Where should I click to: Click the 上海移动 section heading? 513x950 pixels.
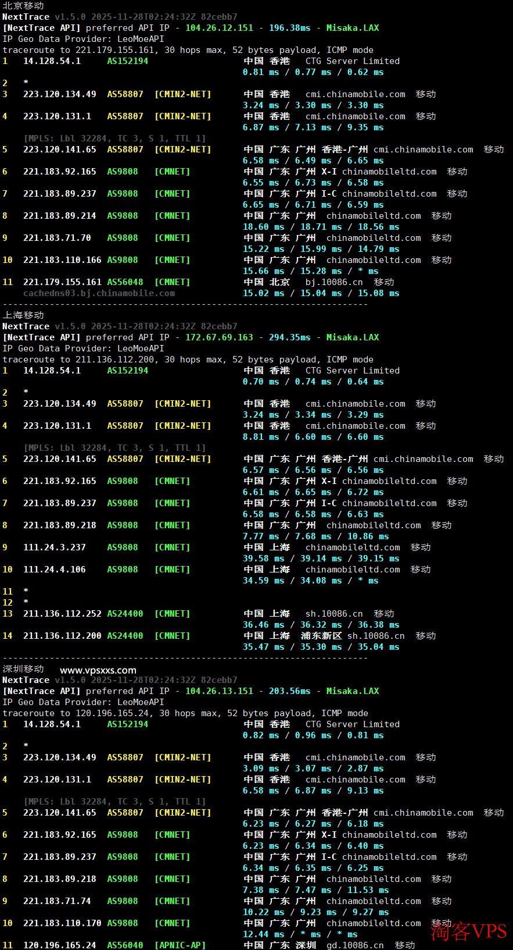coord(23,315)
